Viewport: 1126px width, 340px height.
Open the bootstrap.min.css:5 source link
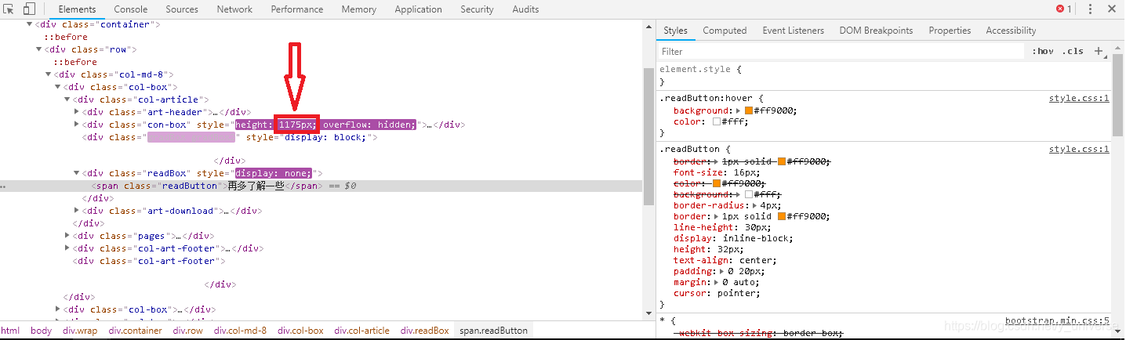1057,320
